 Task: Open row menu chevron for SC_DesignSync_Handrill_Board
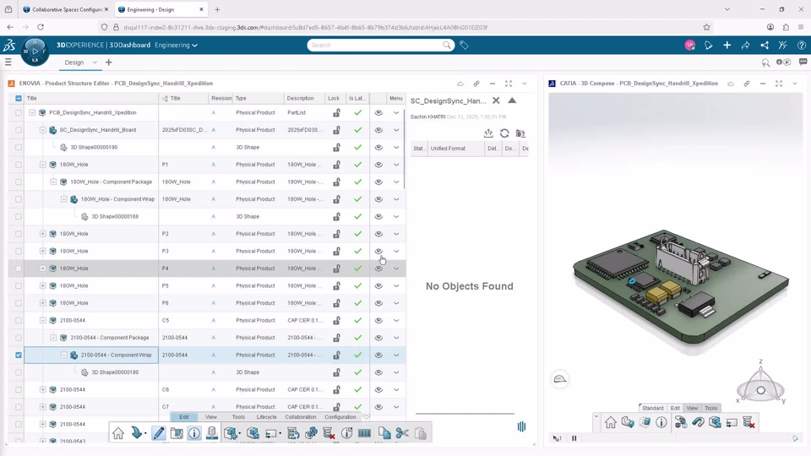click(396, 130)
